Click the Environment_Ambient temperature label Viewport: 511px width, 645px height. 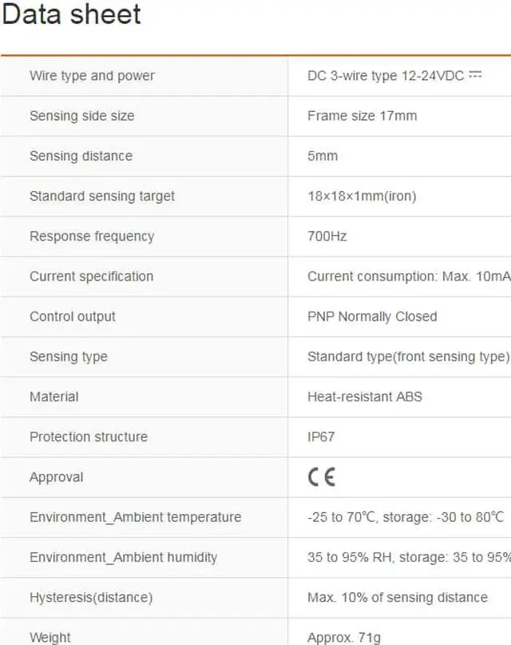135,517
